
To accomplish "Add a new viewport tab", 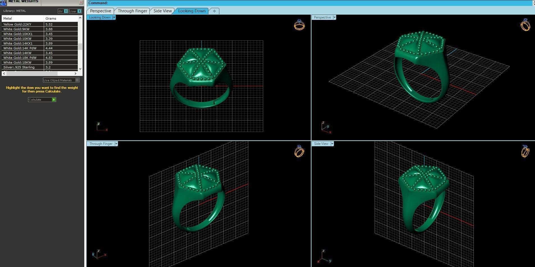I will tap(214, 11).
